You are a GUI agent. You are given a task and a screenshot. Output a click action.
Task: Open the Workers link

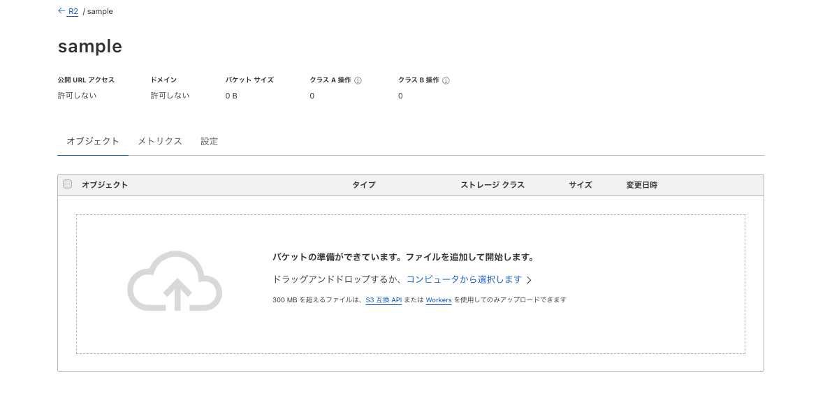(x=439, y=300)
